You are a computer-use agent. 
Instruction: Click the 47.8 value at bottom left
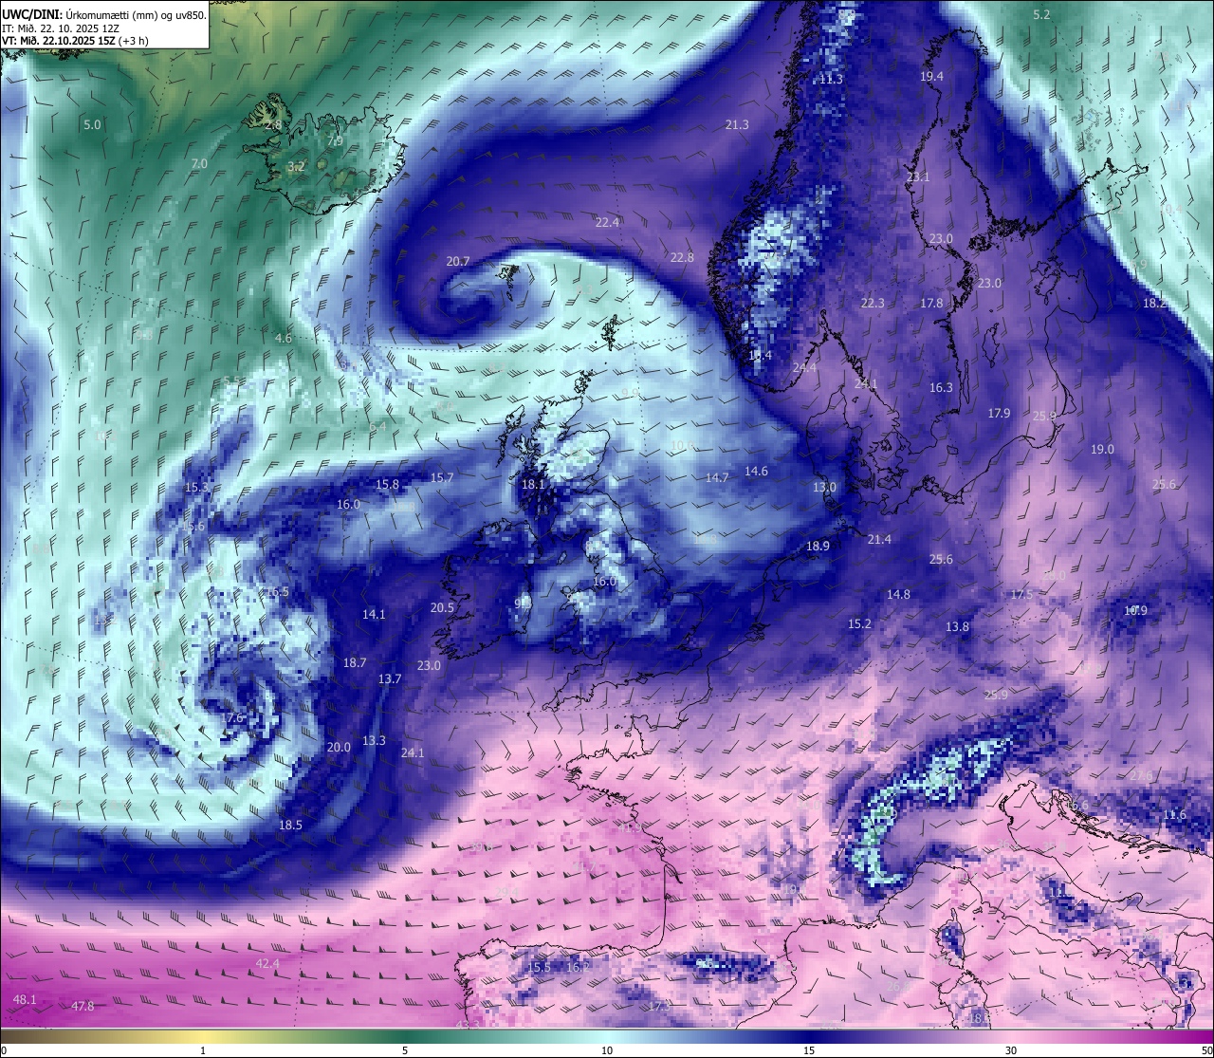(x=83, y=1006)
